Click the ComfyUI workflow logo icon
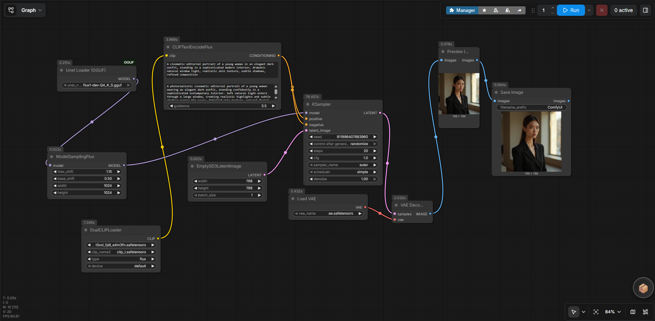The width and height of the screenshot is (655, 321). [11, 10]
